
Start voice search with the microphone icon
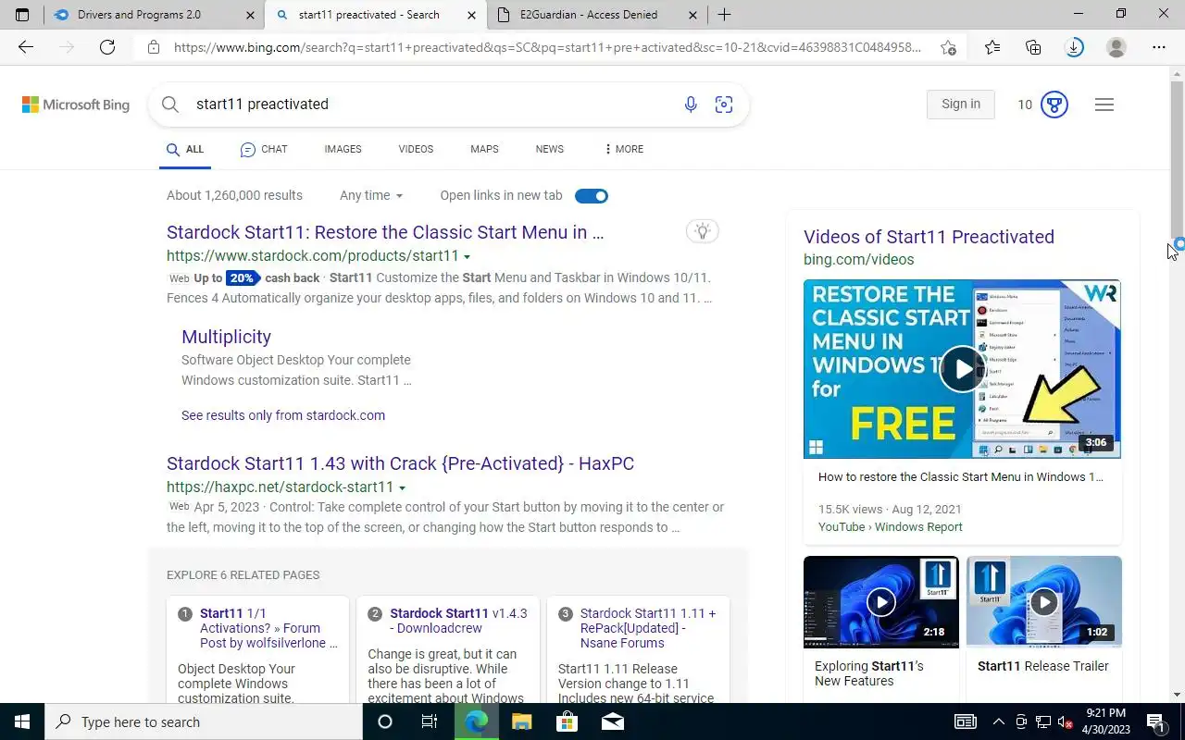691,105
